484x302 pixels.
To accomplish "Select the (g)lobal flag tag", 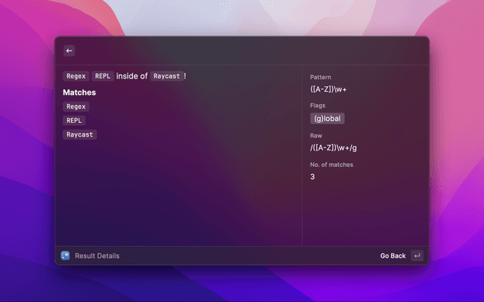I will point(327,119).
